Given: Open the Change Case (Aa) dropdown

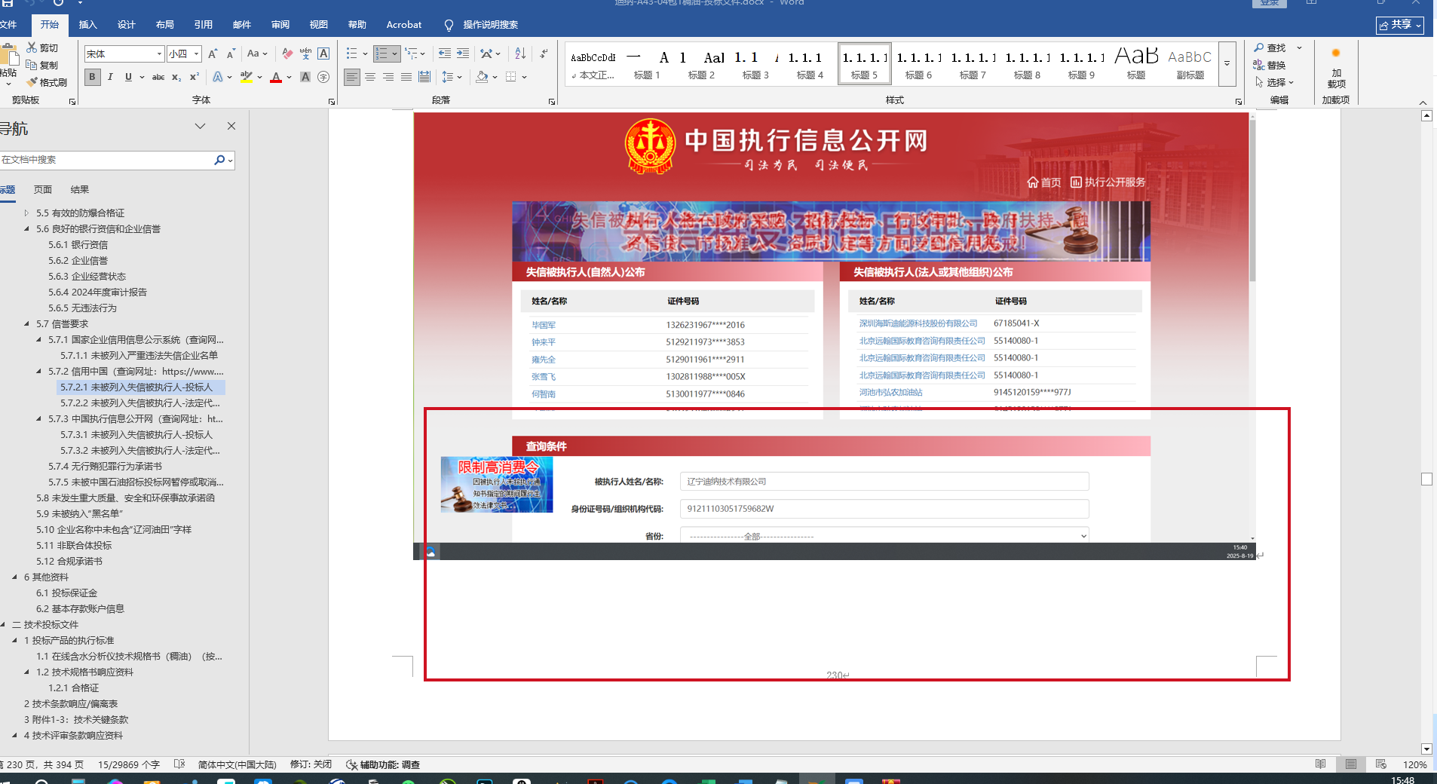Looking at the screenshot, I should coord(257,54).
